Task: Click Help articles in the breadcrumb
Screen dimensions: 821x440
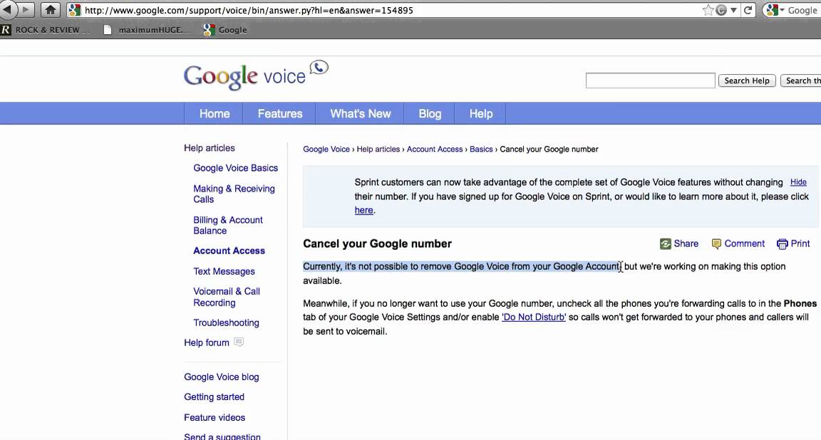Action: (378, 149)
